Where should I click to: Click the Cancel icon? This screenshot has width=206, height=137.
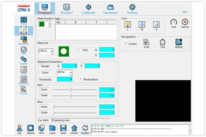point(185,24)
